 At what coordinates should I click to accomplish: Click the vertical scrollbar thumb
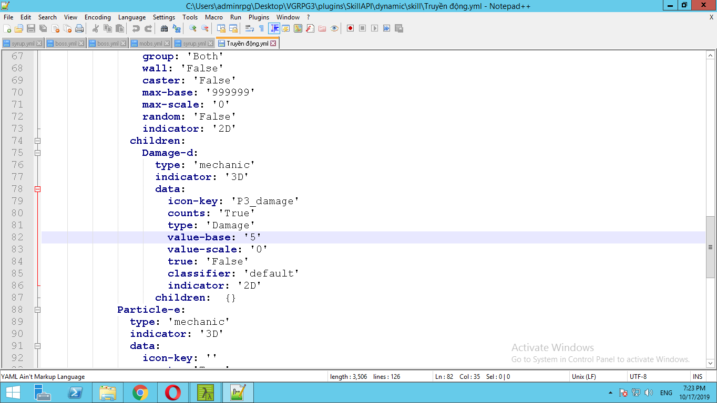tap(710, 247)
